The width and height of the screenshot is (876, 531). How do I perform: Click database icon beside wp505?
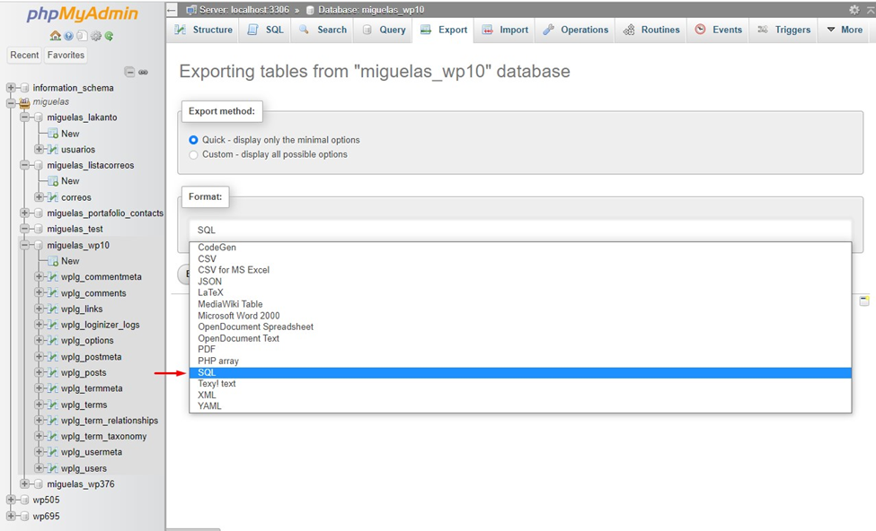[x=24, y=500]
